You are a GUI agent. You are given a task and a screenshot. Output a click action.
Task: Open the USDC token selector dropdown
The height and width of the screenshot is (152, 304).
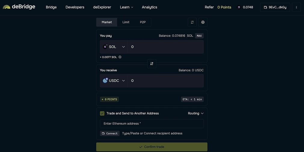(114, 81)
